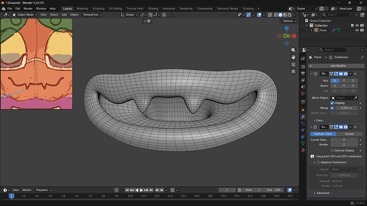This screenshot has width=367, height=206.
Task: Toggle the Merge checkbox
Action: pos(332,108)
